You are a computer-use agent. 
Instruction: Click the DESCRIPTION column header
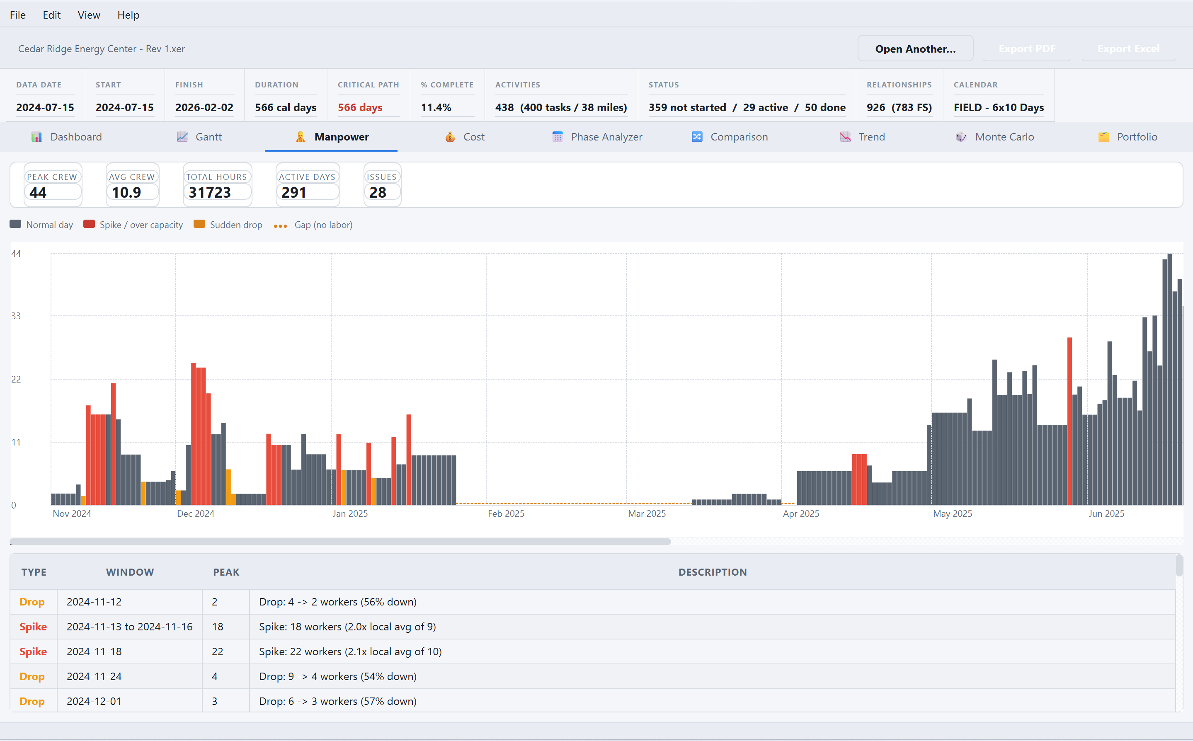tap(713, 572)
